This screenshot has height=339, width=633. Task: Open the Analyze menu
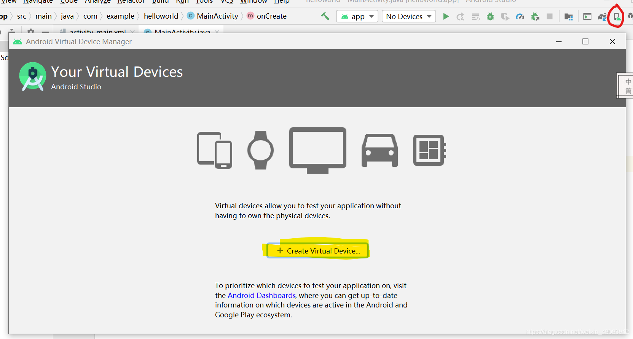point(98,2)
